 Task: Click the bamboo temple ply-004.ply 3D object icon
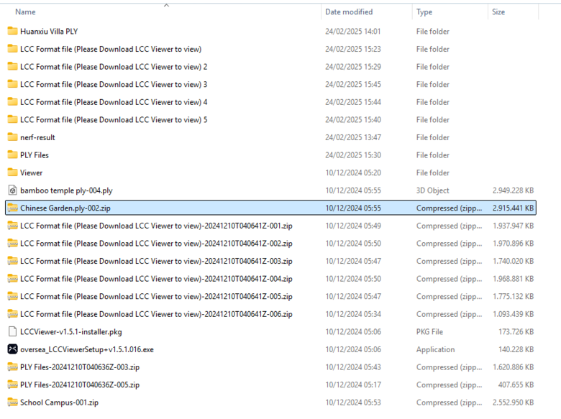(12, 190)
